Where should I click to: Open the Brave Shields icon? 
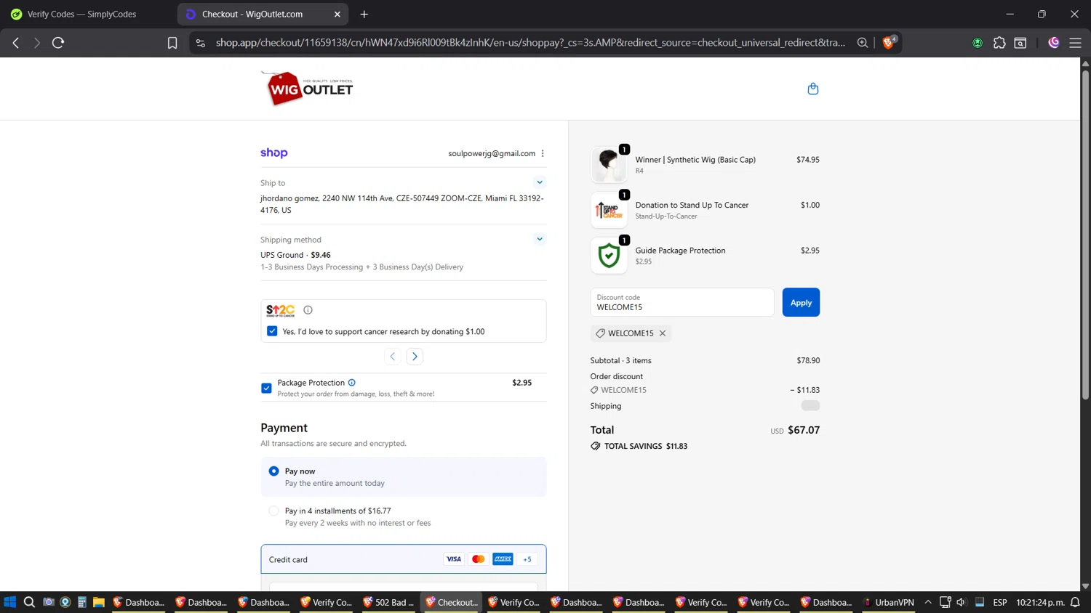point(888,43)
